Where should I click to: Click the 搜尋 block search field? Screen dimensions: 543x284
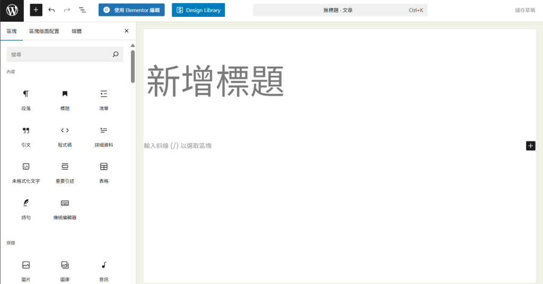59,54
